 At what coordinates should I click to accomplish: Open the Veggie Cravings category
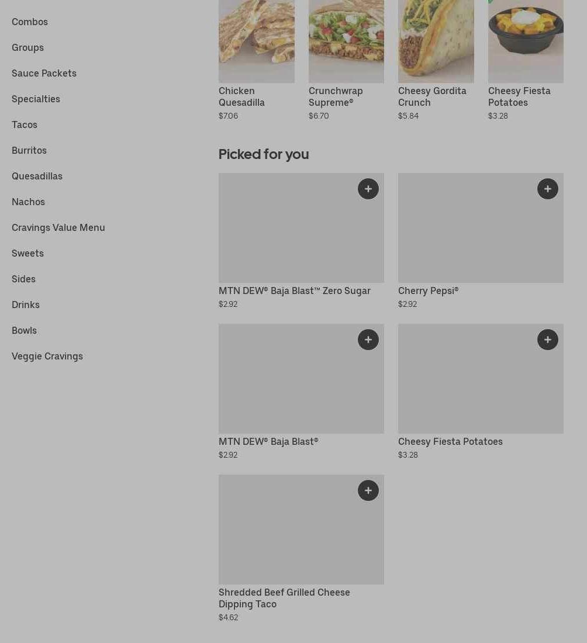(x=47, y=356)
